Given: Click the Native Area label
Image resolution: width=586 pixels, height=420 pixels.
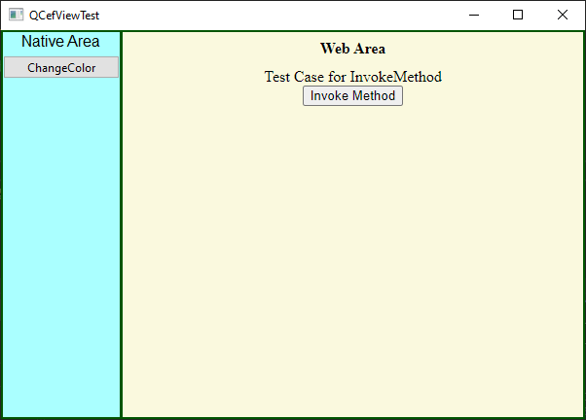Looking at the screenshot, I should pos(60,41).
